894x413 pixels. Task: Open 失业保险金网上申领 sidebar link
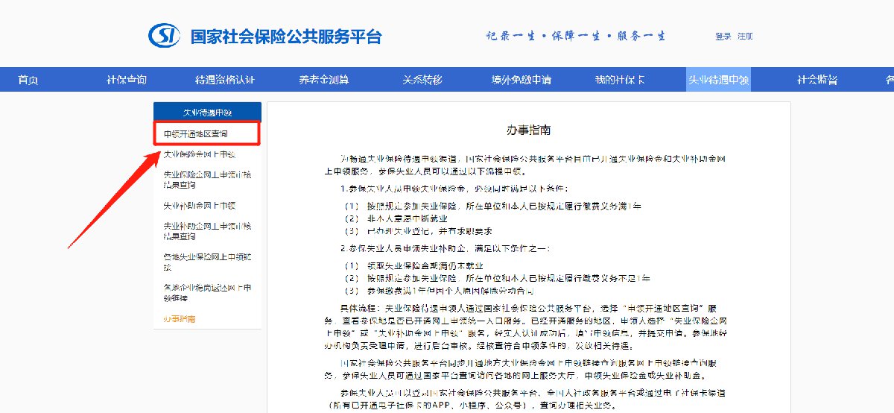click(x=199, y=154)
